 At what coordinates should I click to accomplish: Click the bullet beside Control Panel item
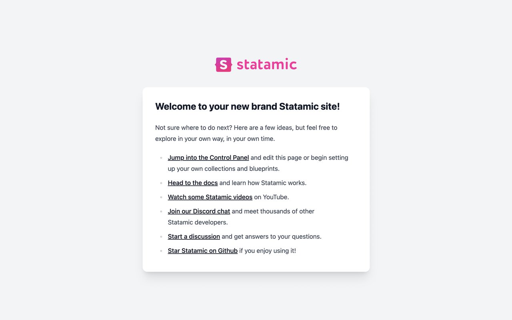(161, 158)
